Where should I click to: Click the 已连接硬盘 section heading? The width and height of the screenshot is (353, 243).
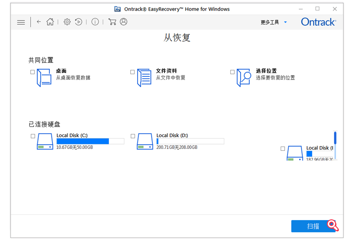click(x=44, y=124)
